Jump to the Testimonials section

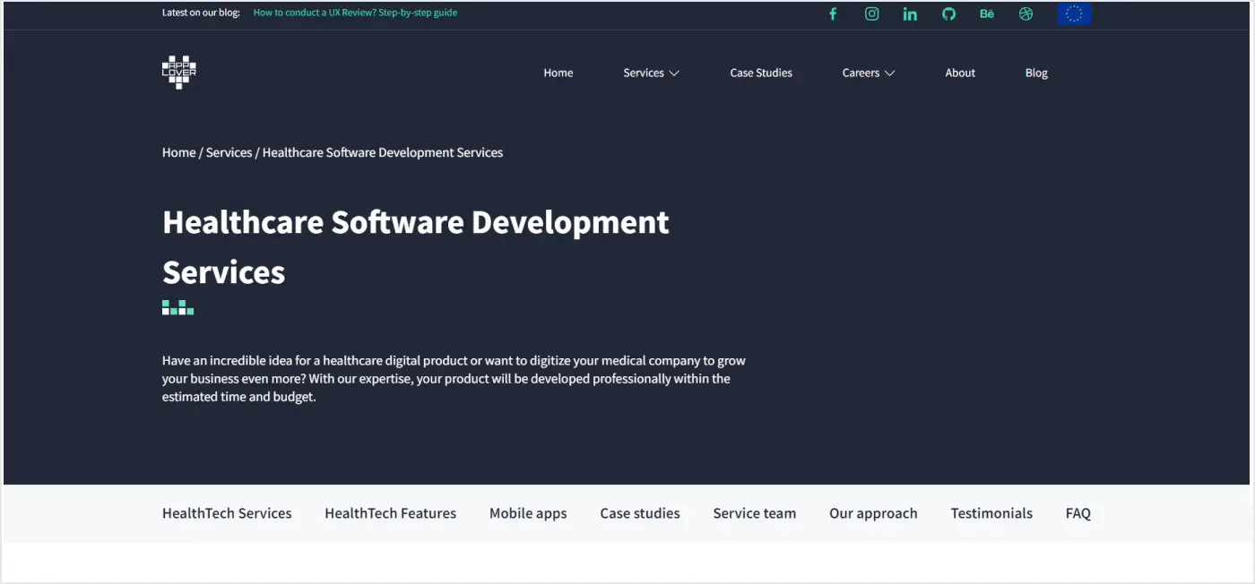tap(991, 512)
